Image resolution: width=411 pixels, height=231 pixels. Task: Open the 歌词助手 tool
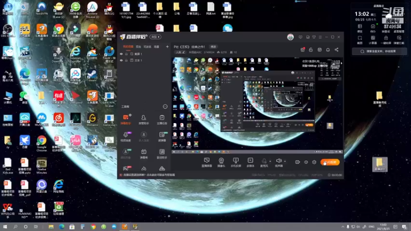[162, 153]
